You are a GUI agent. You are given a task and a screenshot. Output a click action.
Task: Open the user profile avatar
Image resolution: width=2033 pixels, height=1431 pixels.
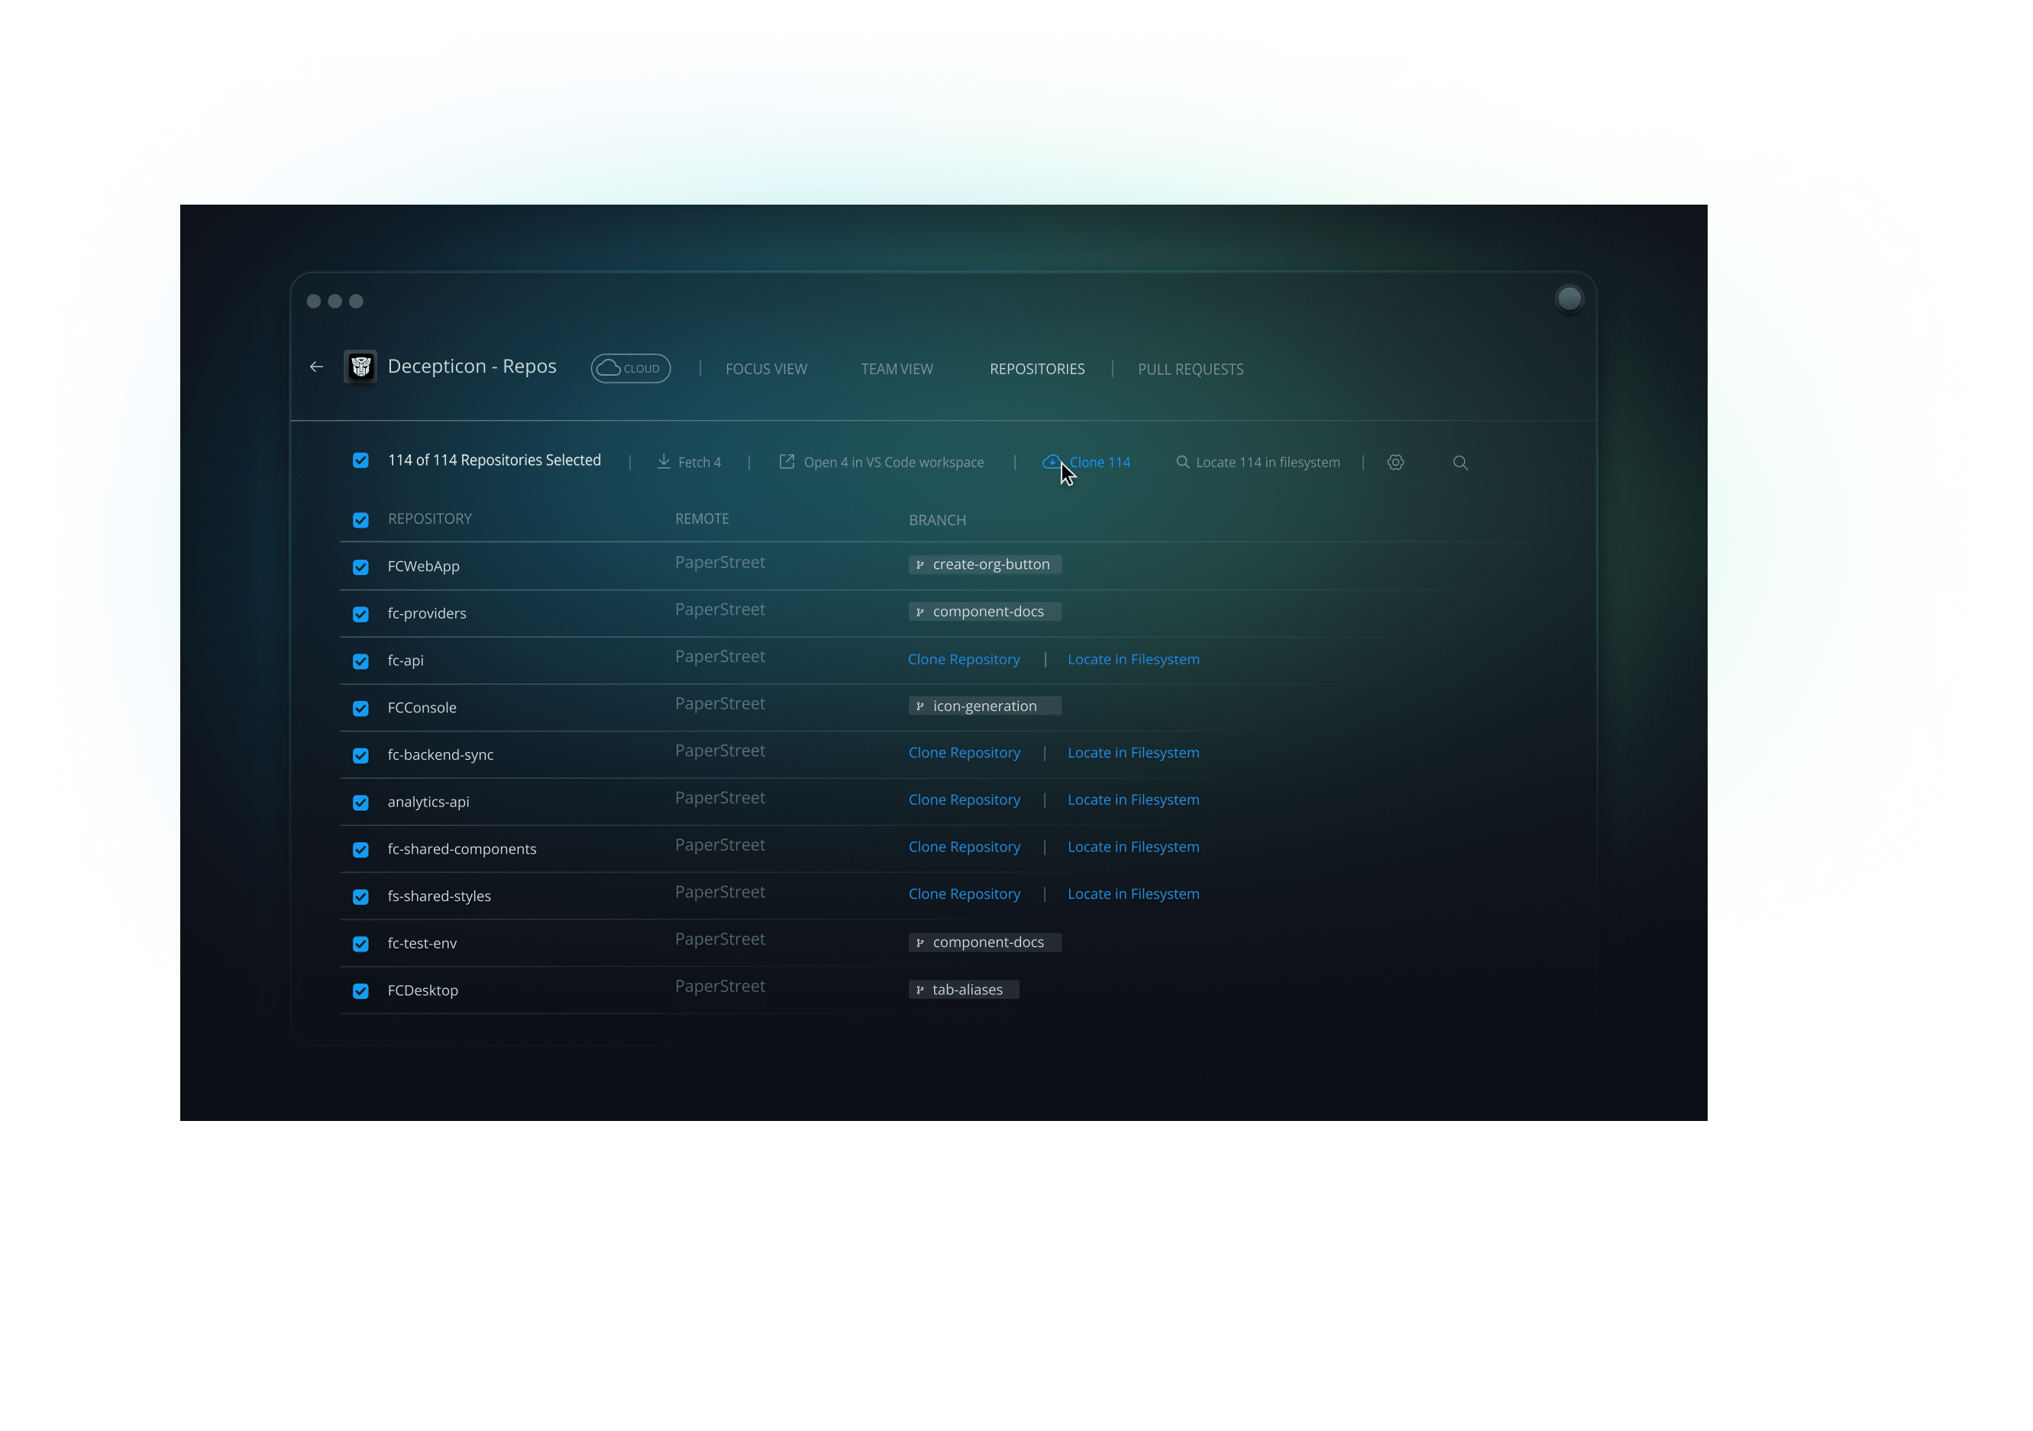[x=1569, y=299]
